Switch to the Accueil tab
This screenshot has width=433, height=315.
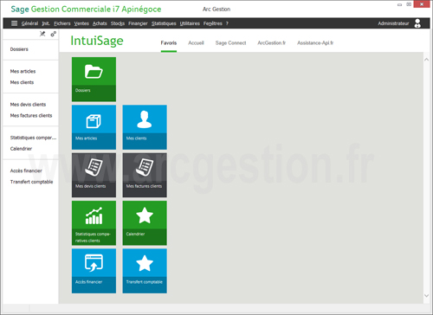pos(196,43)
